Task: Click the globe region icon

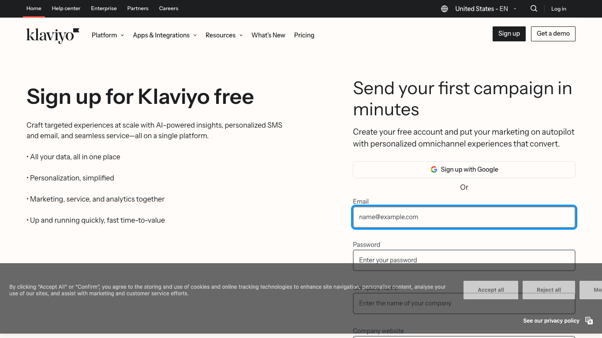Action: (x=445, y=9)
